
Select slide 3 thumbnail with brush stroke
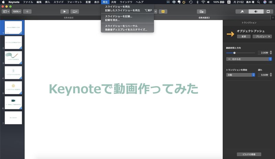(13, 58)
